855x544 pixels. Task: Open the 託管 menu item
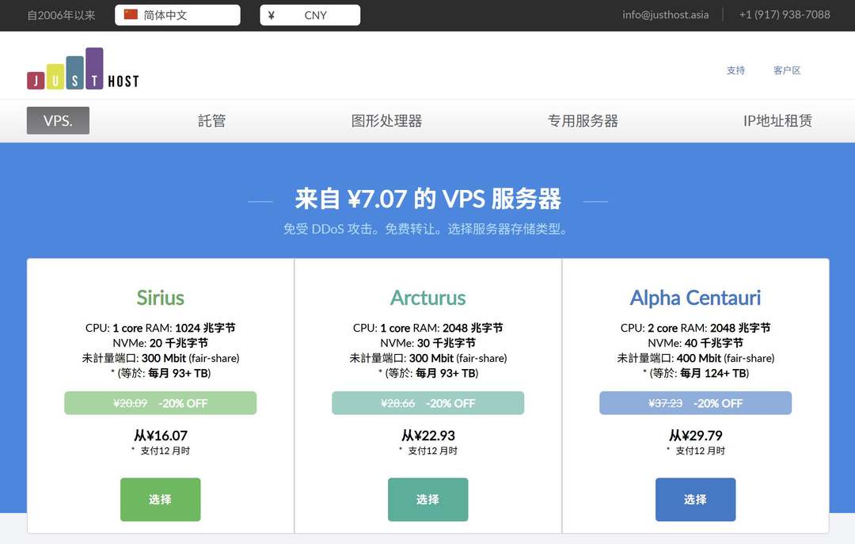click(x=211, y=120)
